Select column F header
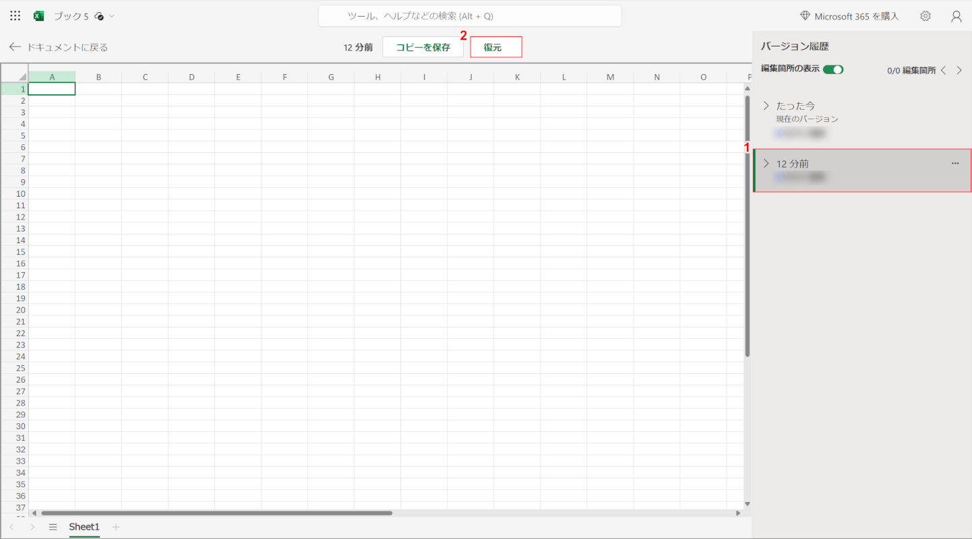 pyautogui.click(x=284, y=77)
